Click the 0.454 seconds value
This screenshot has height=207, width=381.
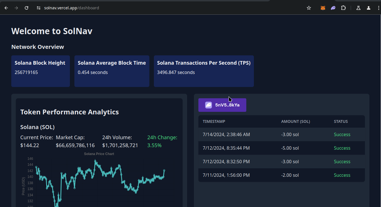point(93,72)
